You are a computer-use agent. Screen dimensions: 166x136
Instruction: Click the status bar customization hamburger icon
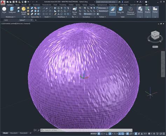164,134
